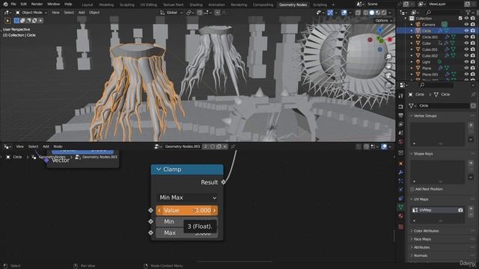Screen dimensions: 479x269
Task: Switch to the Shading workspace tab
Action: point(196,5)
